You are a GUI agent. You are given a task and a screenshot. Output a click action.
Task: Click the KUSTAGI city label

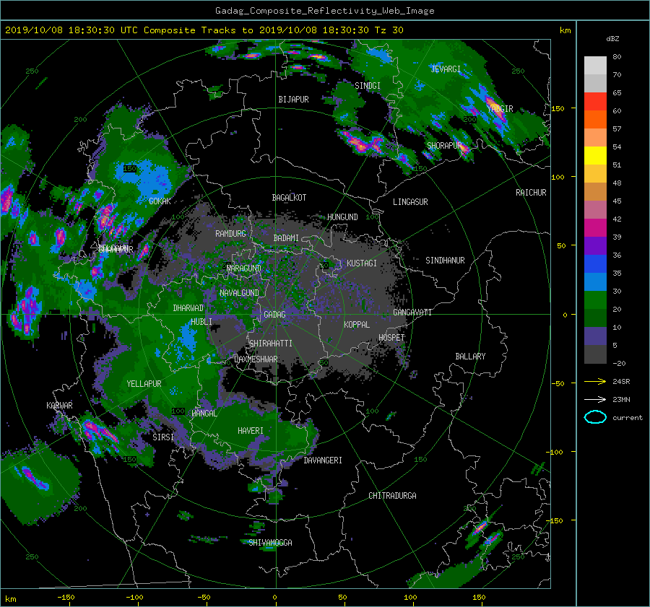(362, 263)
